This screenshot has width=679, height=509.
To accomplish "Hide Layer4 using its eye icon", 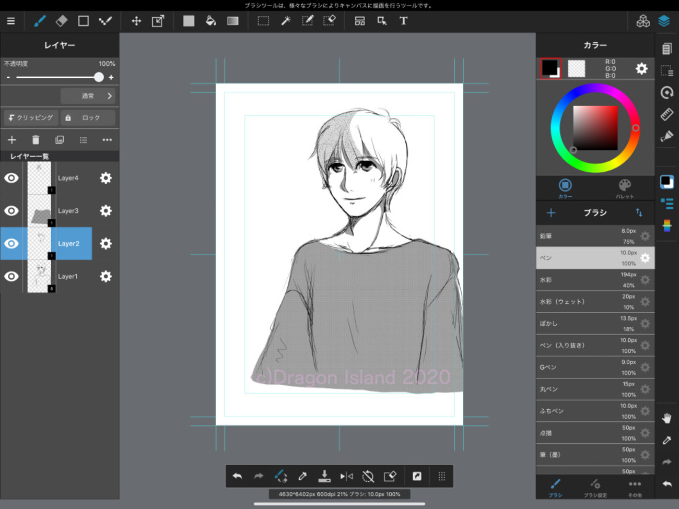I will pyautogui.click(x=11, y=178).
